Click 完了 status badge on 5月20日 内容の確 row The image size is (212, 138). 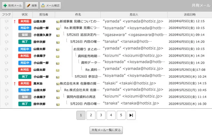click(x=25, y=104)
